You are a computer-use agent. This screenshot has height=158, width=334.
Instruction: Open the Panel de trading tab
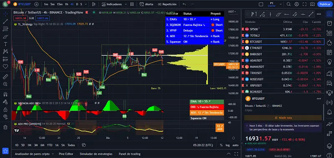129,154
